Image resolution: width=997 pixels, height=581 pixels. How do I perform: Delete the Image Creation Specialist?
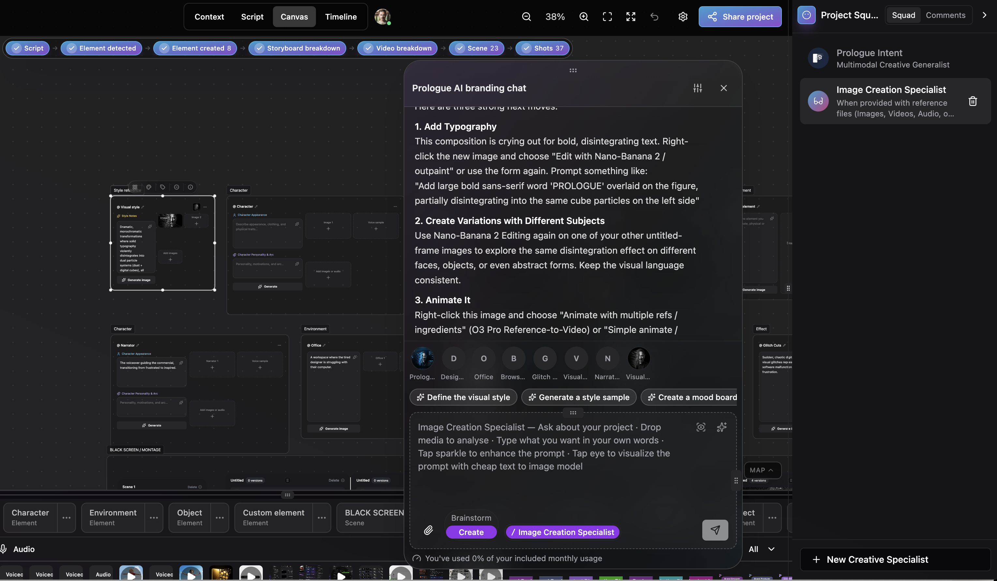click(x=973, y=101)
